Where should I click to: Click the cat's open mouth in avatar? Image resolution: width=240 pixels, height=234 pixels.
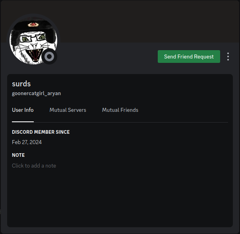[35, 55]
